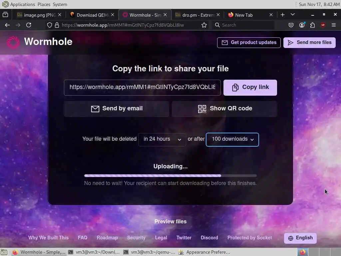Open the extensions puzzle icon
The height and width of the screenshot is (256, 341).
(312, 25)
